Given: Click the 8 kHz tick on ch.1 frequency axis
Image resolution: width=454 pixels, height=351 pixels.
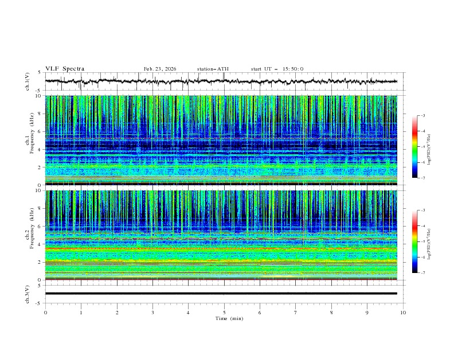Looking at the screenshot, I should (40, 114).
